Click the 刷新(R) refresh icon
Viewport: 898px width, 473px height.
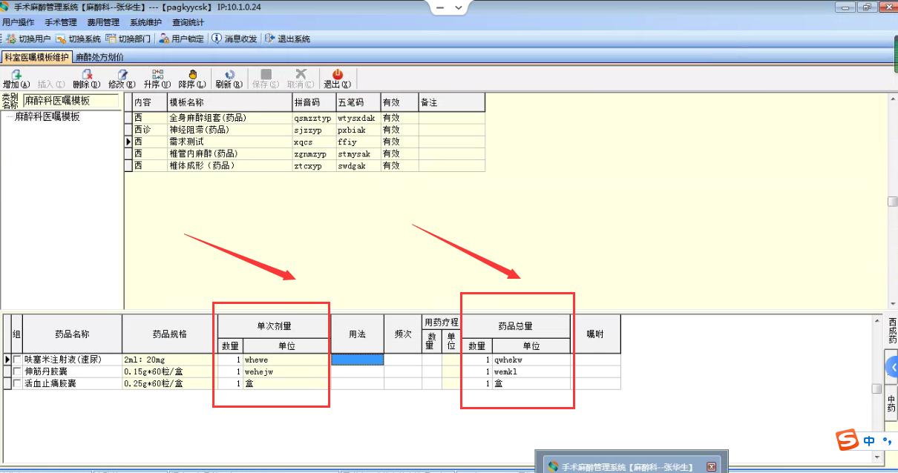229,74
